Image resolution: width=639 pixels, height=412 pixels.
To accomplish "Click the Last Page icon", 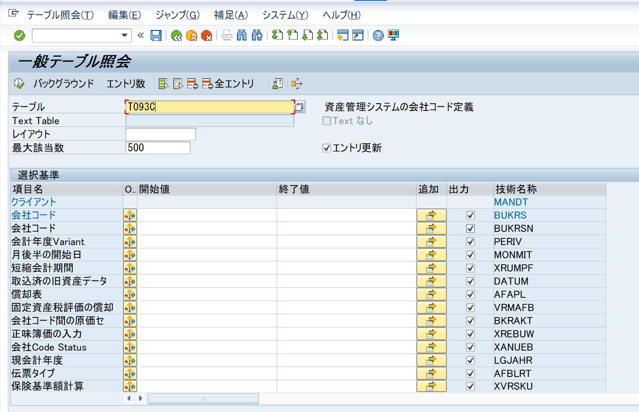I will (x=322, y=35).
